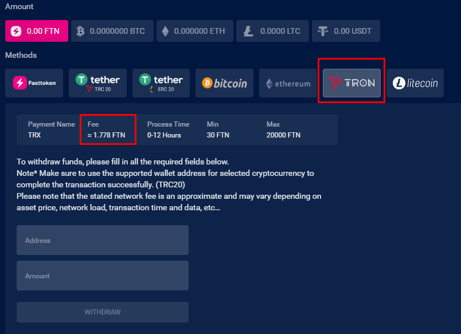The width and height of the screenshot is (461, 334).
Task: Choose the TRON withdrawal method
Action: click(351, 83)
